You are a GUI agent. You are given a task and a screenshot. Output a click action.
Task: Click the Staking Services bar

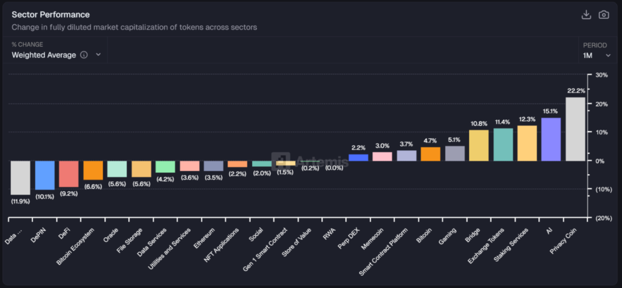pos(527,143)
